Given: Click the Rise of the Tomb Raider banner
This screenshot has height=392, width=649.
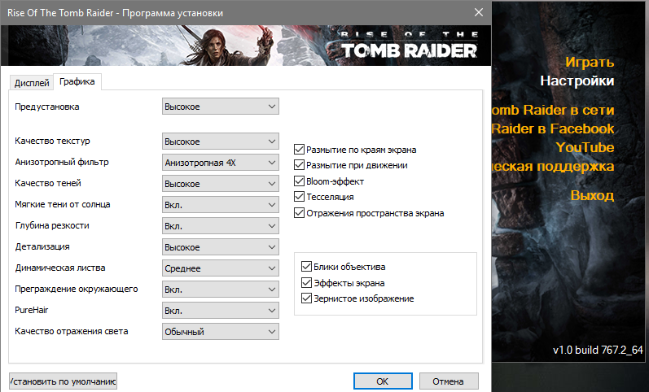Looking at the screenshot, I should click(x=246, y=46).
